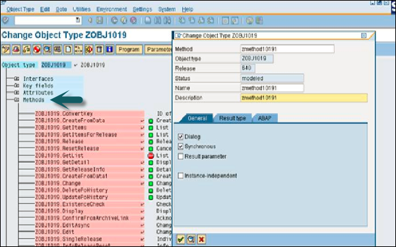Open the Object Type menu

point(20,9)
